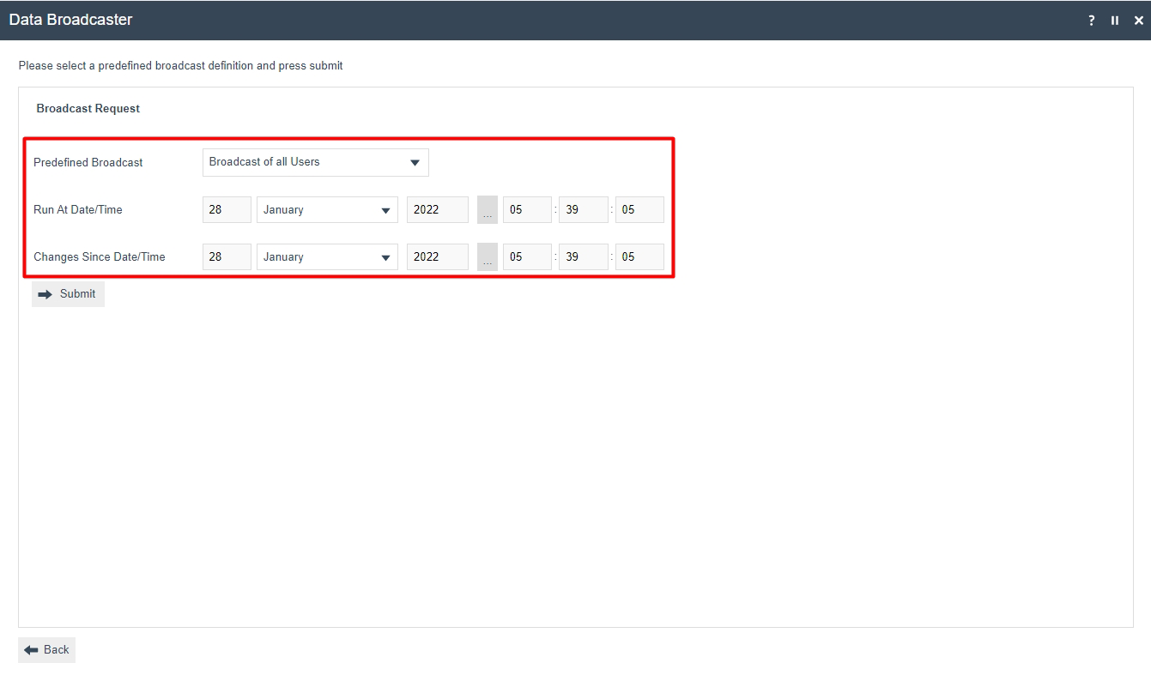Select the Run At minutes field
Screen dimensions: 1151x675
(583, 210)
